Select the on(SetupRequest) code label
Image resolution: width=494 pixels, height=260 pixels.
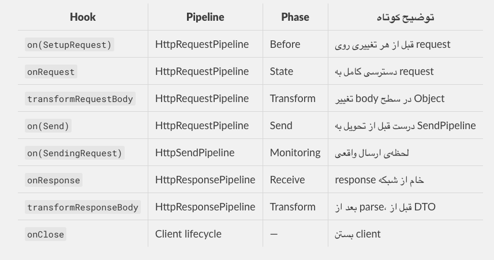[69, 44]
